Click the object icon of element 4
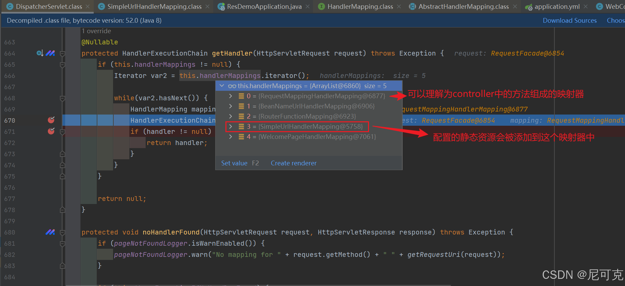The width and height of the screenshot is (625, 286). click(x=241, y=137)
